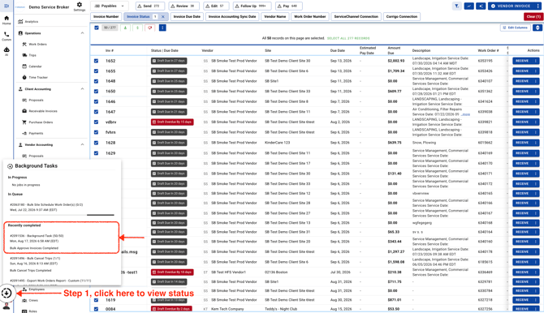Viewport: 544px width, 313px height.
Task: Remove the Invoice Status filter with X
Action: 162,17
